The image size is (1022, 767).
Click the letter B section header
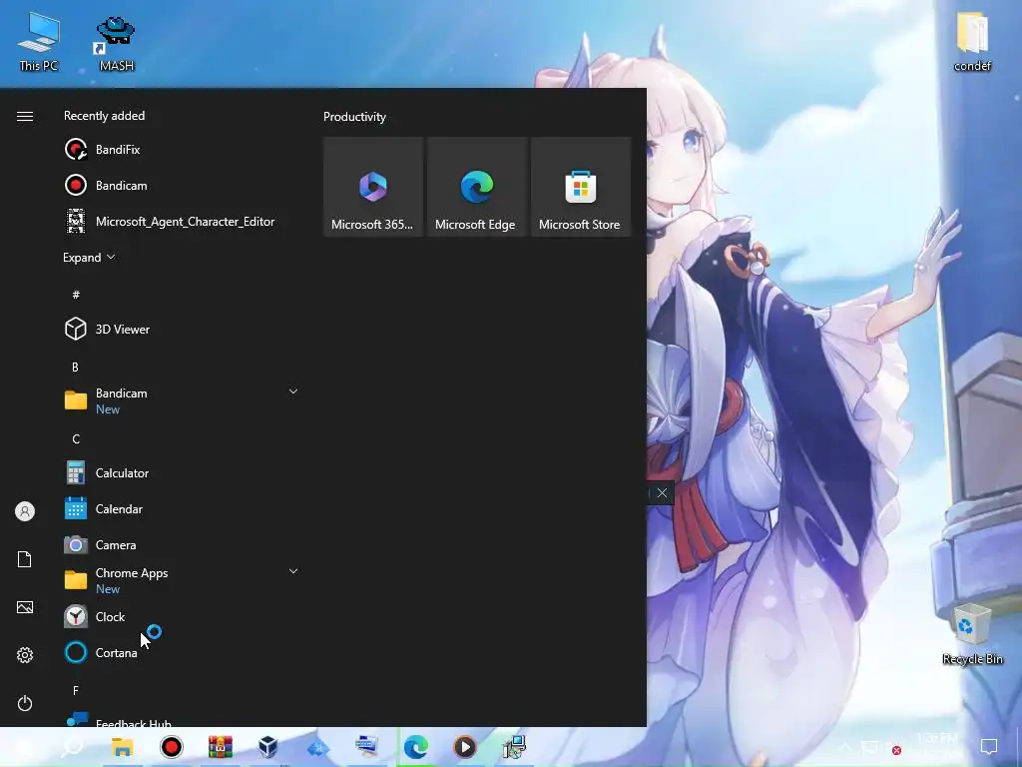pyautogui.click(x=75, y=368)
